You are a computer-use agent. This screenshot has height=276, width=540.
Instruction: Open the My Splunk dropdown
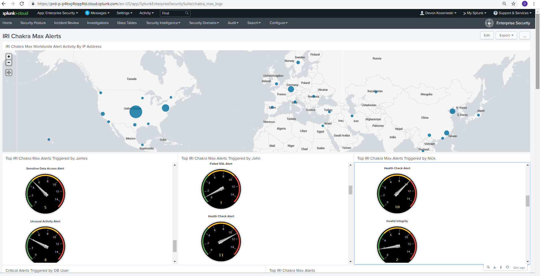pos(475,13)
